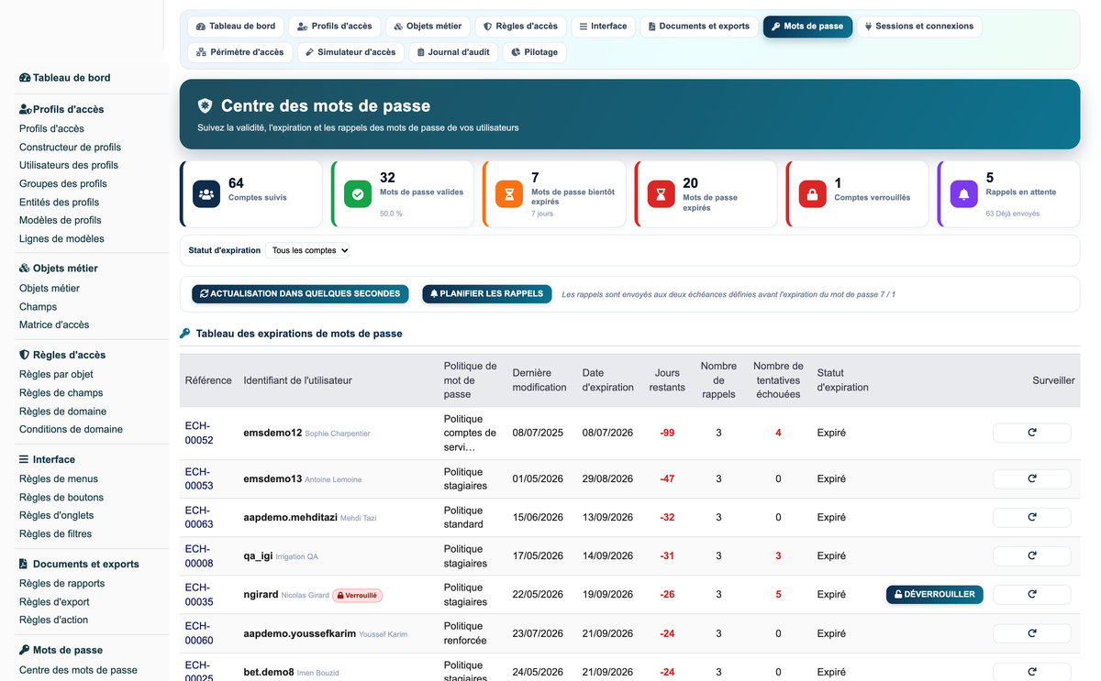This screenshot has width=1101, height=681.
Task: Open Conditions de domaine in sidebar
Action: 71,430
